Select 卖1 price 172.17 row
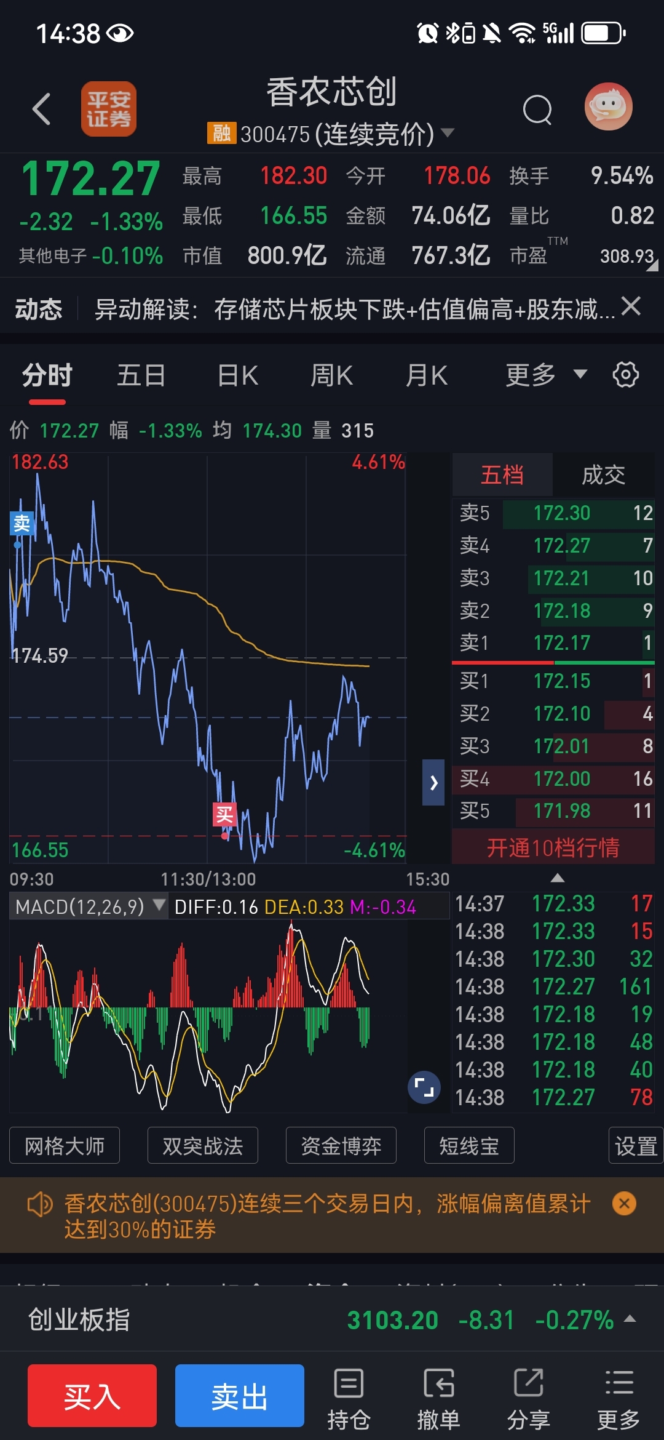This screenshot has width=664, height=1440. coord(553,642)
